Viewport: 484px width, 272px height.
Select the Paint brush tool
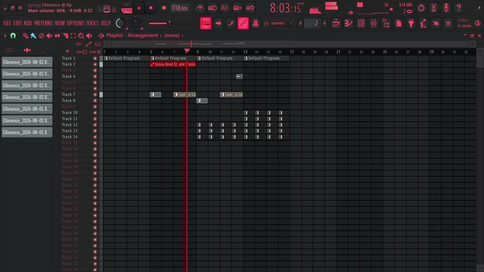point(33,36)
